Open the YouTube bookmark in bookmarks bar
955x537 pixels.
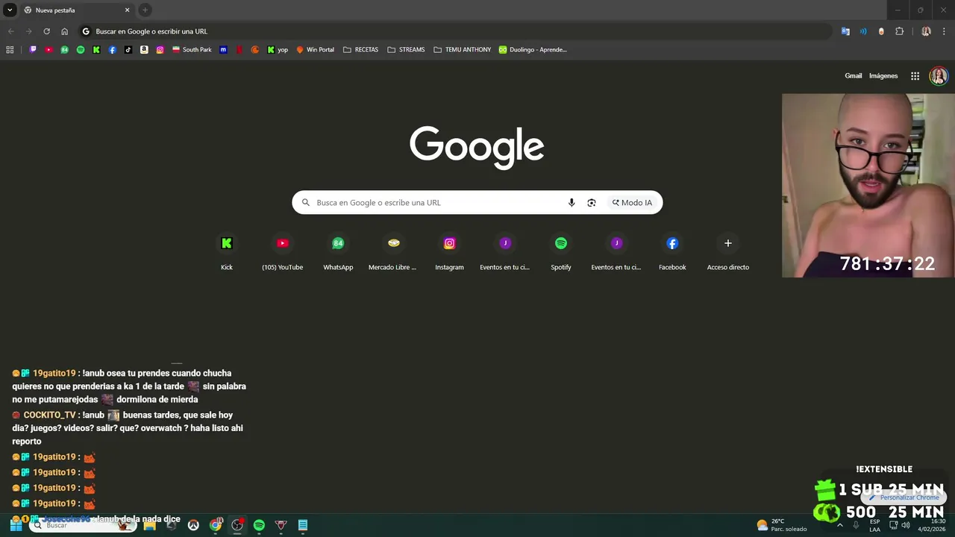(48, 50)
